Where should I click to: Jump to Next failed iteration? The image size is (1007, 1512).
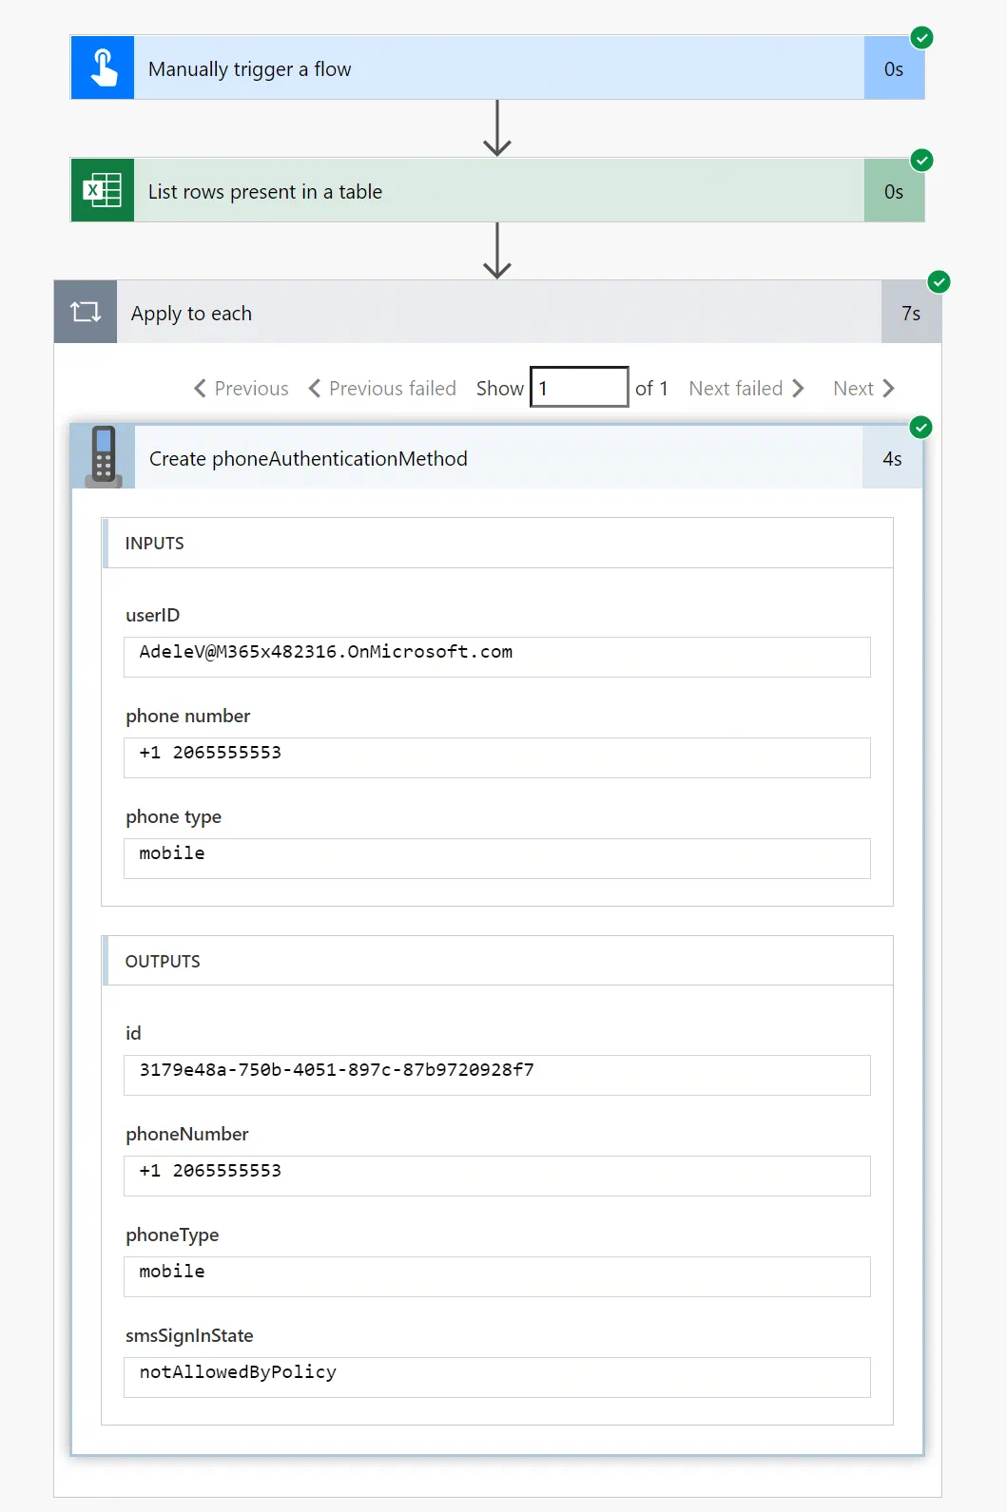point(747,388)
